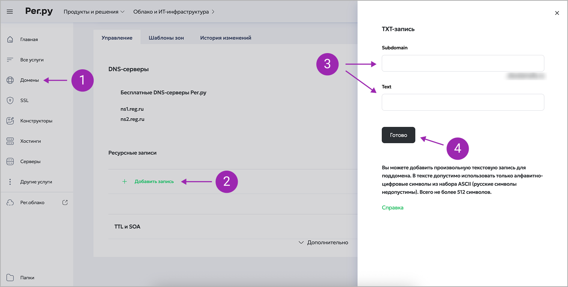The image size is (568, 287).
Task: Click the Готово button
Action: [x=398, y=135]
